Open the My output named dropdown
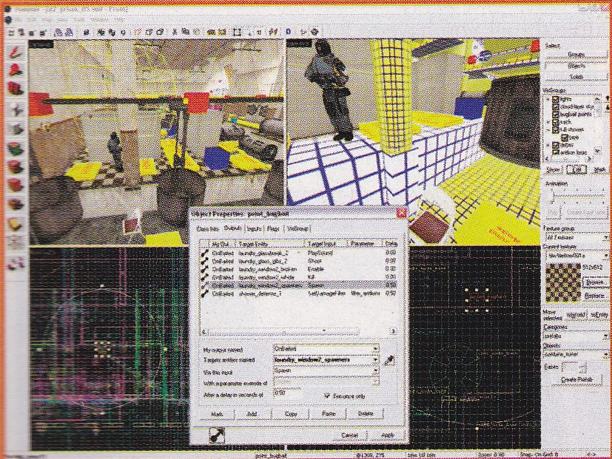The height and width of the screenshot is (459, 612). point(375,349)
